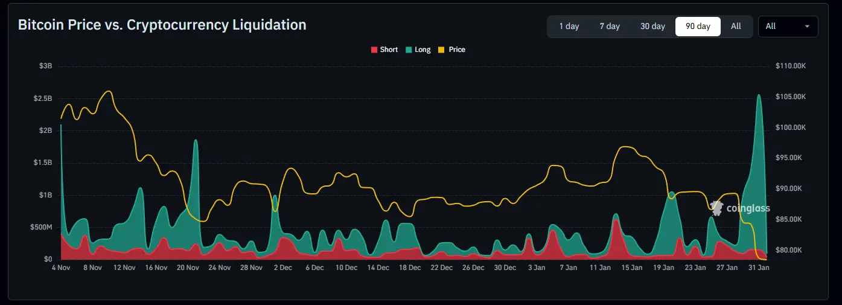Screen dimensions: 842x305
Task: Show All time range next to 90 day
Action: pyautogui.click(x=736, y=27)
